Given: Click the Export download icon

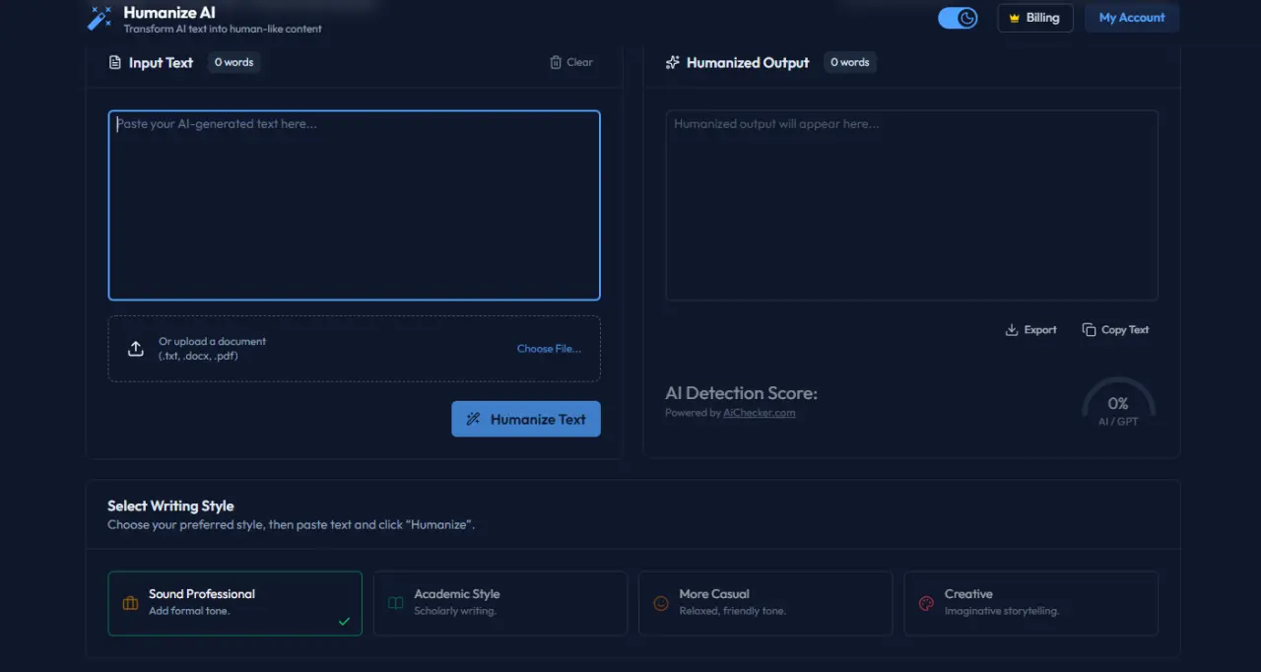Looking at the screenshot, I should [x=1011, y=330].
